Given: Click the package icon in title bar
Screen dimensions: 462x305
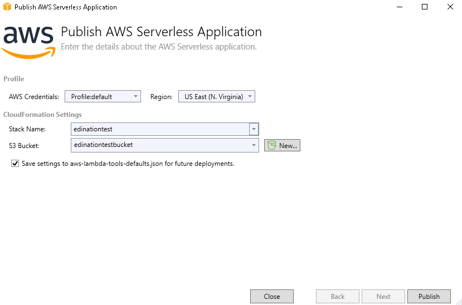Looking at the screenshot, I should pos(7,7).
